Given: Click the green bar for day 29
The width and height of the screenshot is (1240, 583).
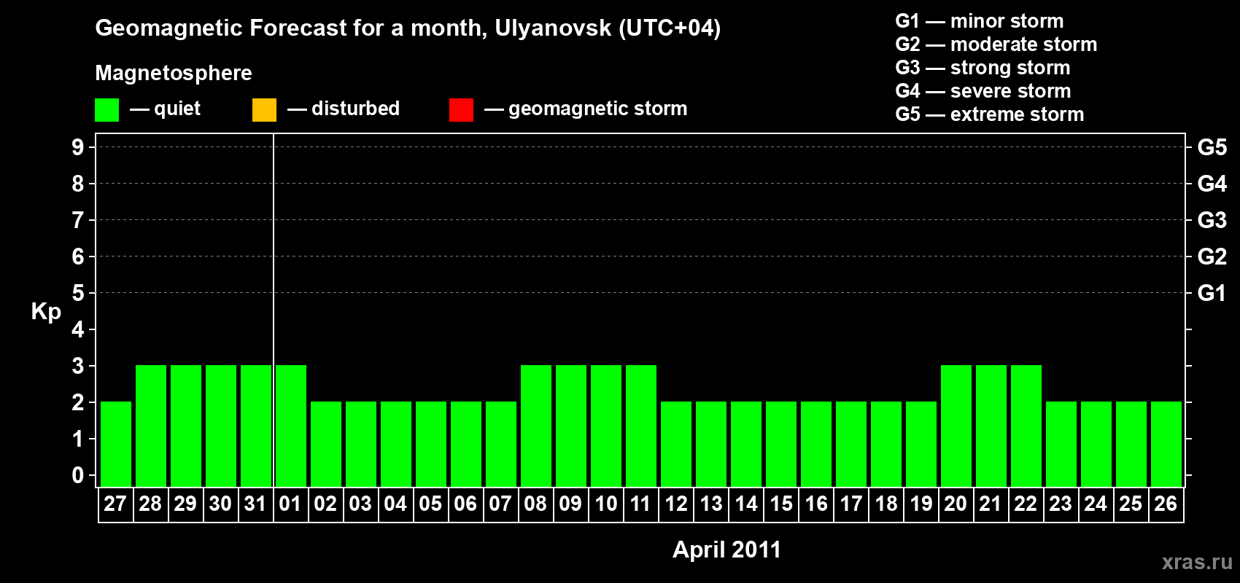Looking at the screenshot, I should pos(186,426).
